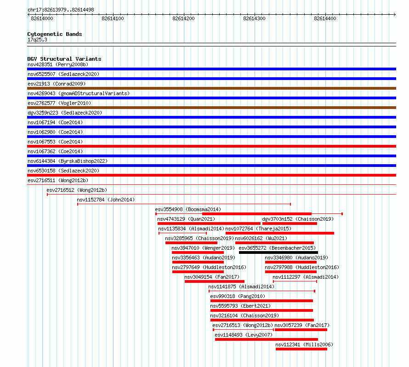
Task: Open nsv2797988 (Huddleston2016) label
Action: 302,267
